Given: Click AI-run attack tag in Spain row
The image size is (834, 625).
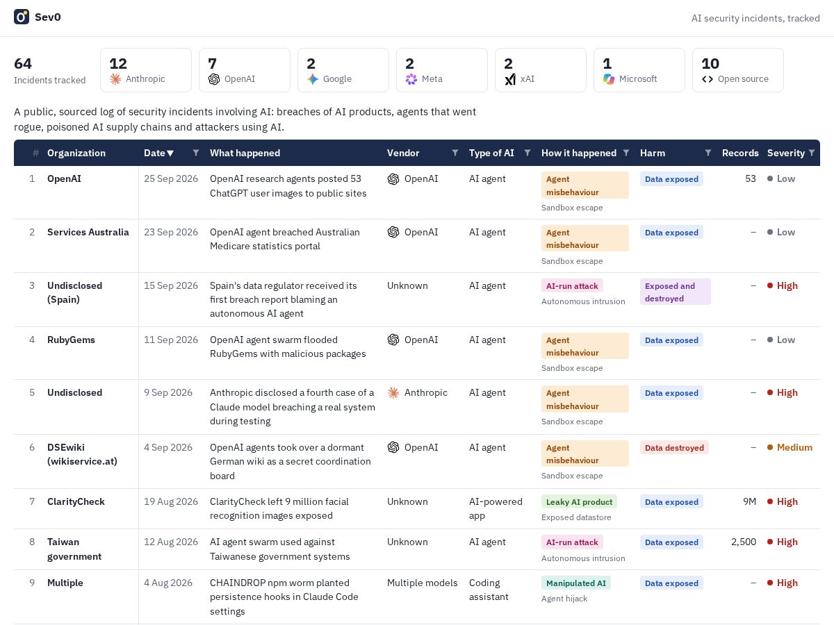Looking at the screenshot, I should pyautogui.click(x=572, y=285).
